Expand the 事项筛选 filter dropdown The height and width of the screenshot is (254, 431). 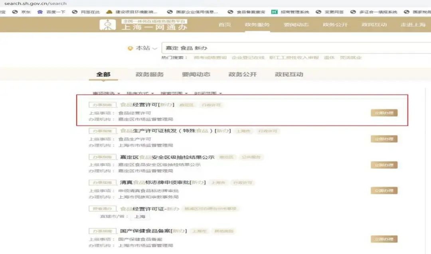click(106, 94)
